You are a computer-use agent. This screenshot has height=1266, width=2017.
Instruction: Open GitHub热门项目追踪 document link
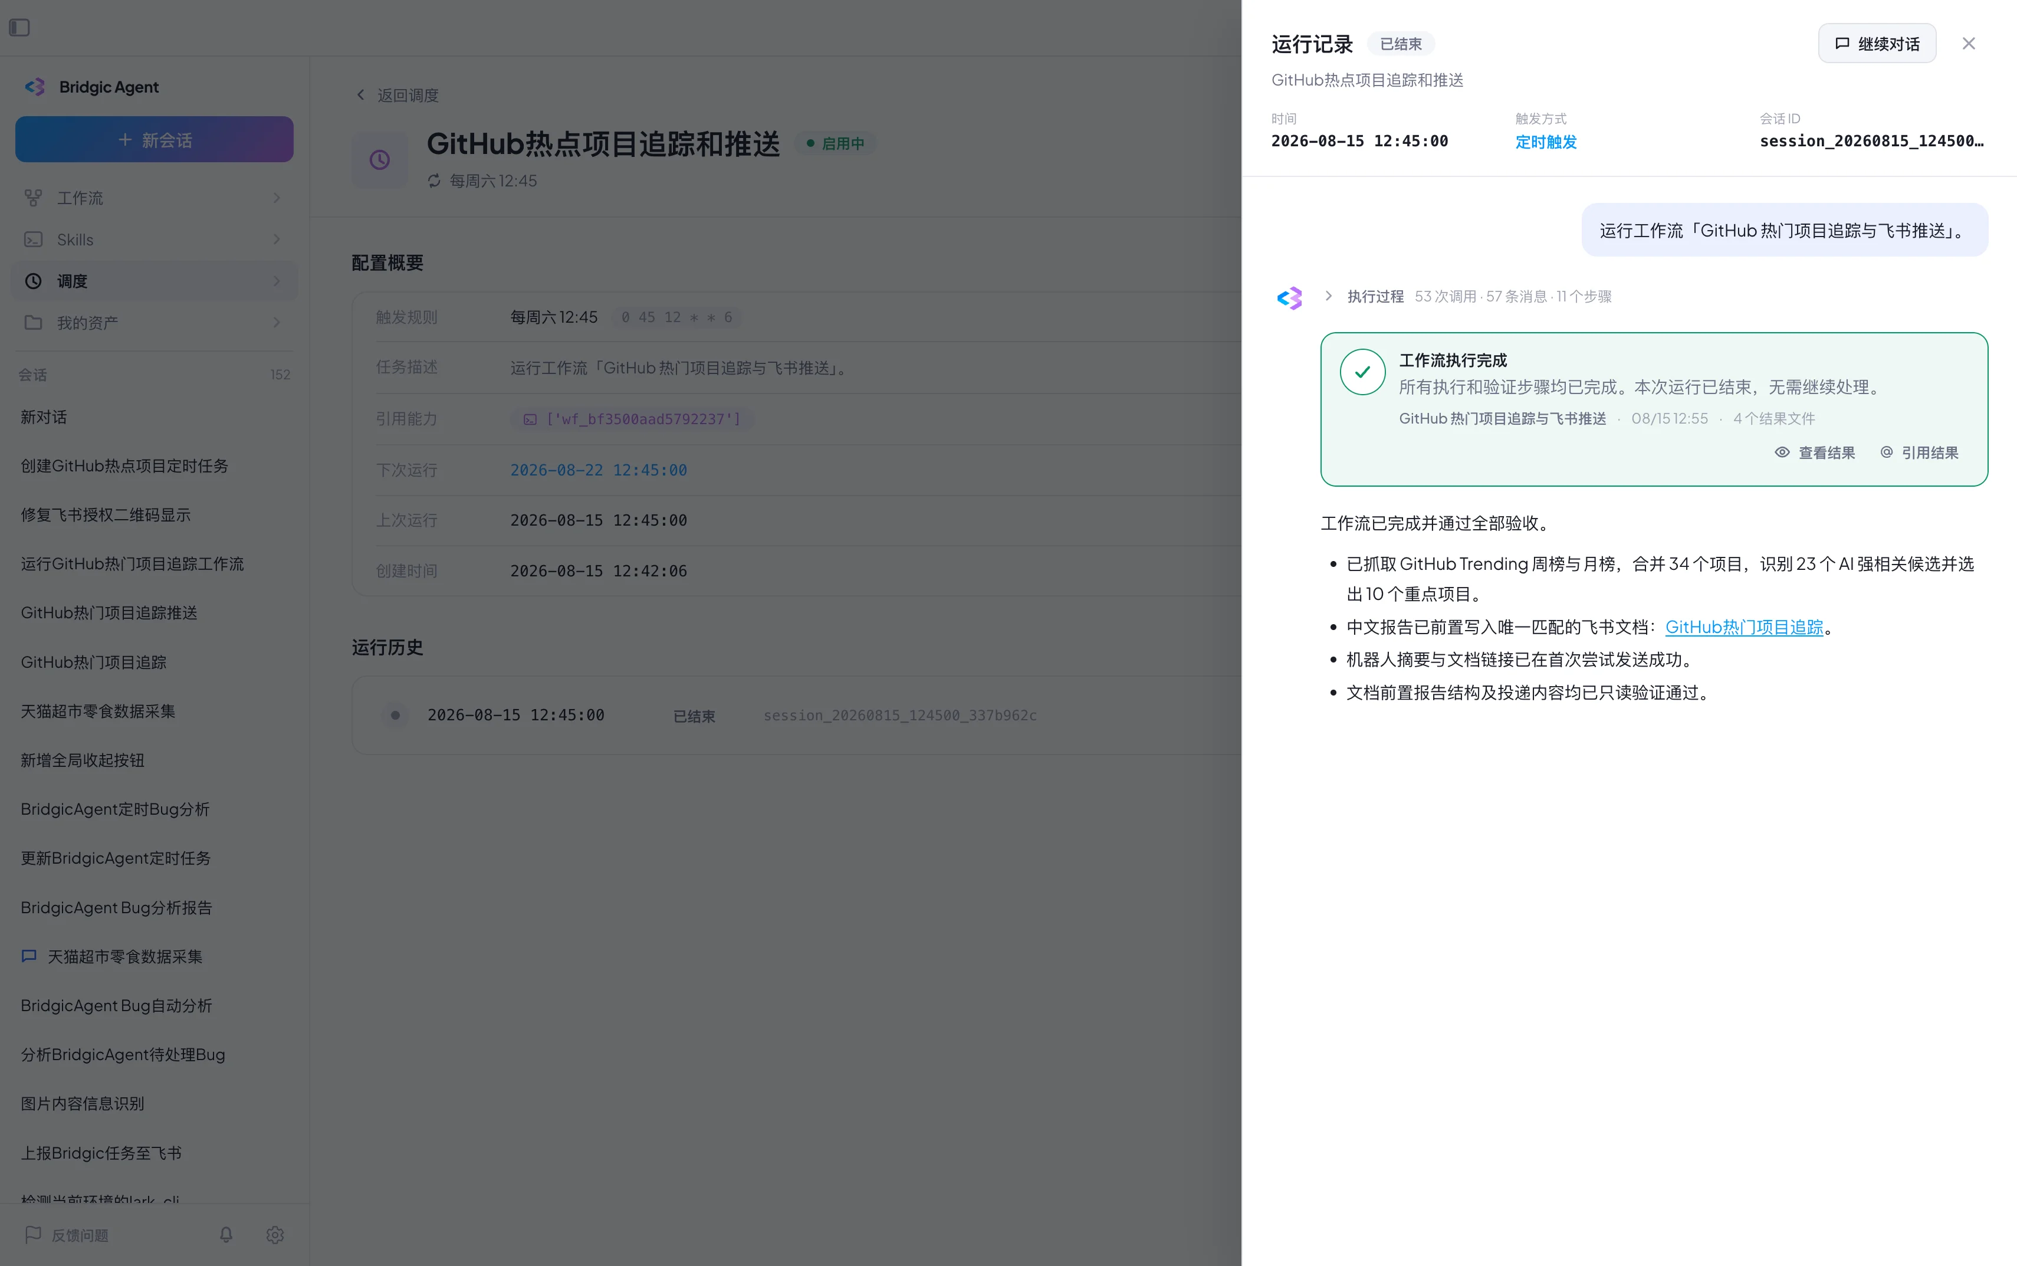pyautogui.click(x=1743, y=627)
